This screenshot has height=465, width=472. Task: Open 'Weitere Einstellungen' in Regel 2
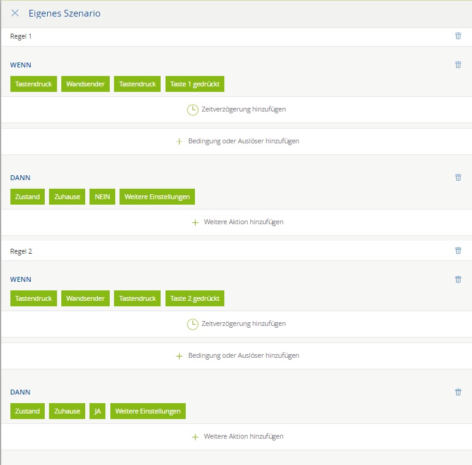(148, 411)
